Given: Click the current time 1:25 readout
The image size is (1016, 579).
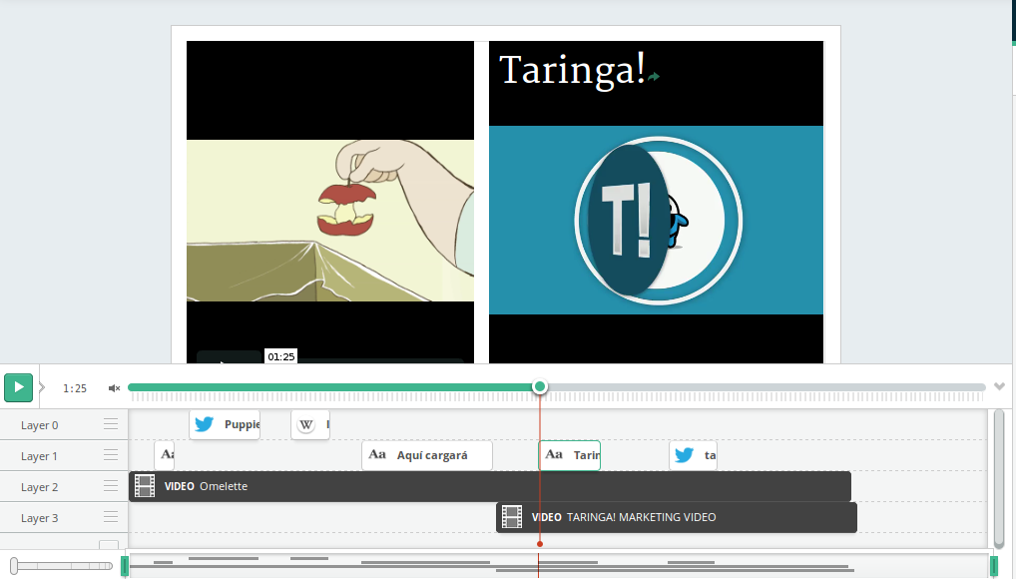Looking at the screenshot, I should (75, 388).
